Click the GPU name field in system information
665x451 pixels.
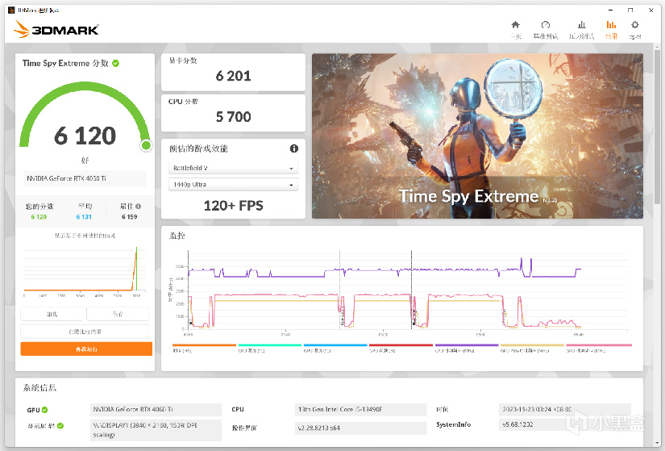click(156, 409)
